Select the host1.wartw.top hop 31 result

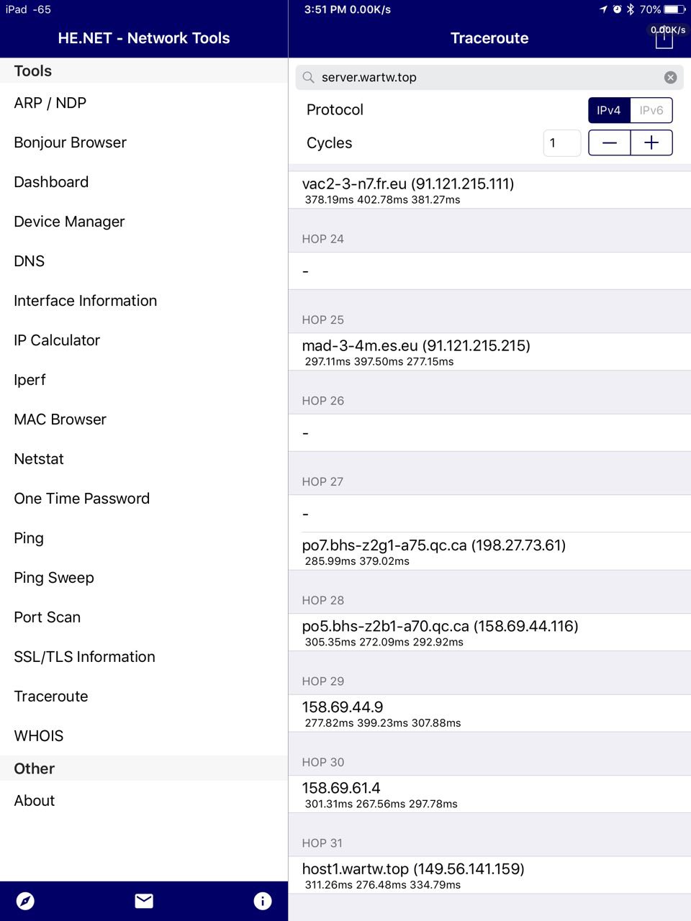(x=489, y=875)
